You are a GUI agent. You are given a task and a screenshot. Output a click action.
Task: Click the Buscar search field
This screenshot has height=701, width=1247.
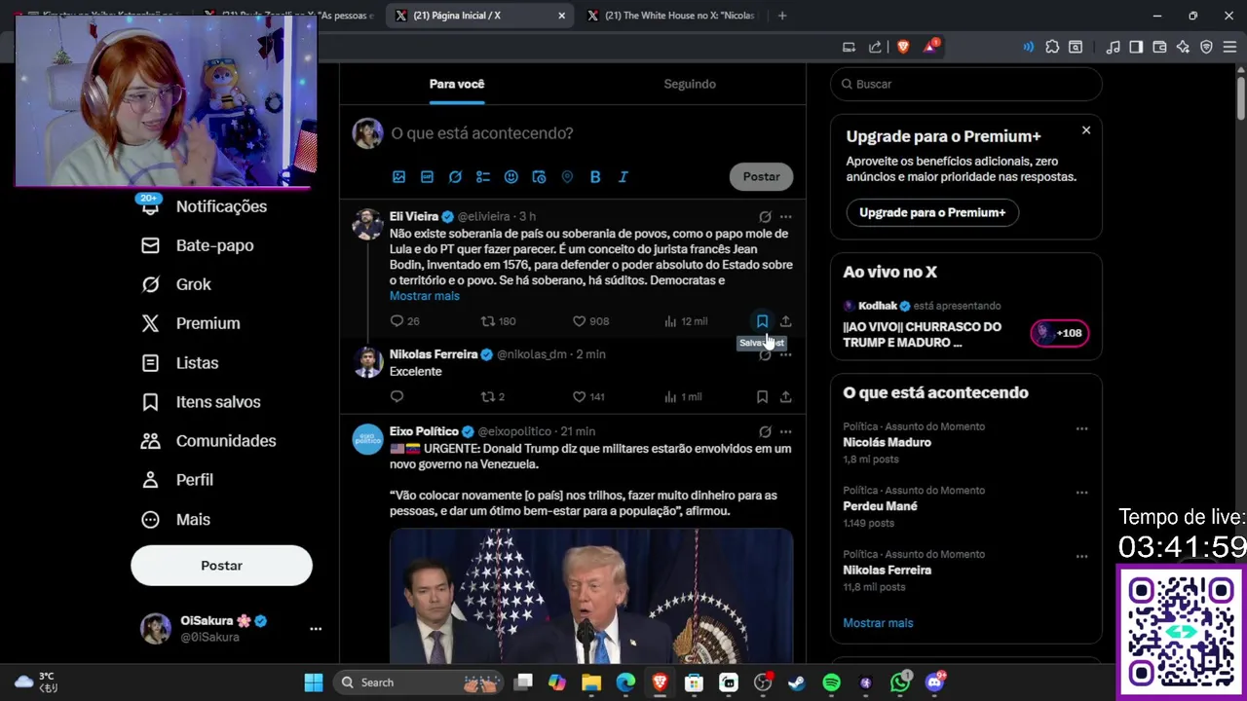(x=966, y=84)
